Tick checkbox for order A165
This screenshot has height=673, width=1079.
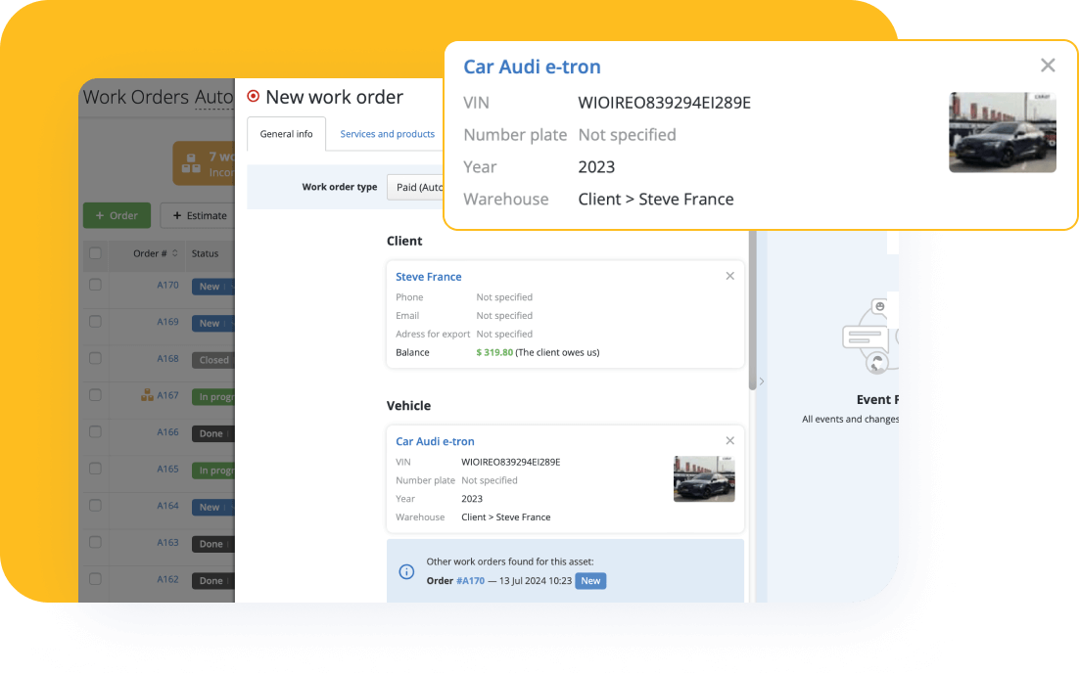pyautogui.click(x=95, y=469)
